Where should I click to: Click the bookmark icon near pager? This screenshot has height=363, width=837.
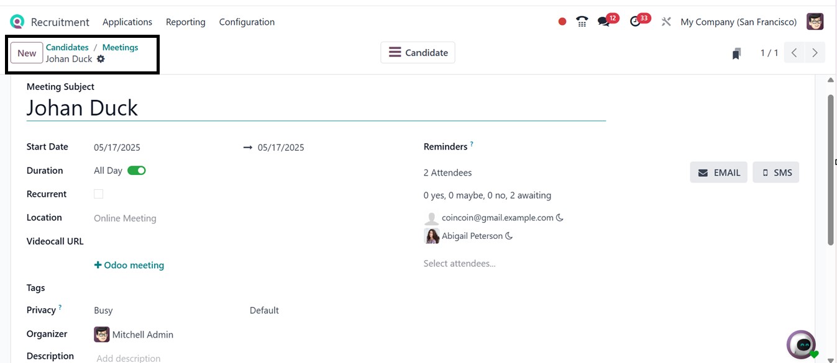(736, 54)
